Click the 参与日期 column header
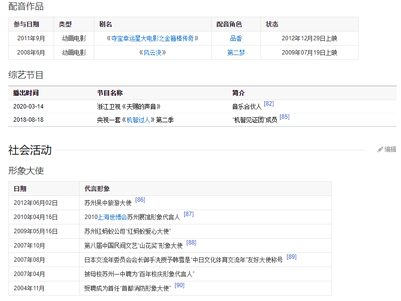The image size is (401, 301). 27,24
